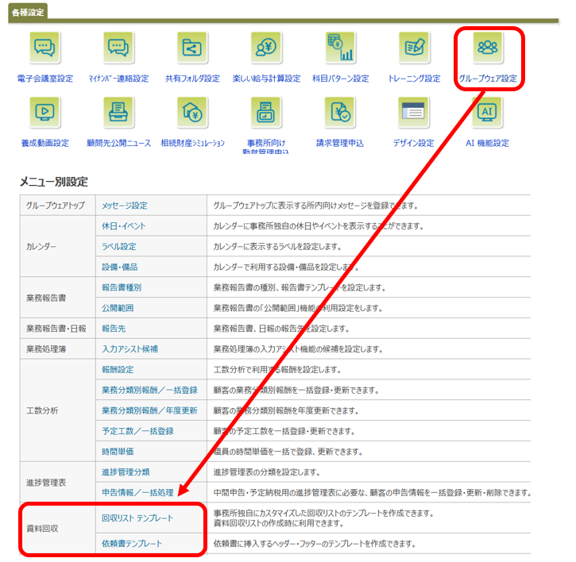Click the 申告情報／一括処理 link
This screenshot has height=562, width=576.
click(137, 492)
